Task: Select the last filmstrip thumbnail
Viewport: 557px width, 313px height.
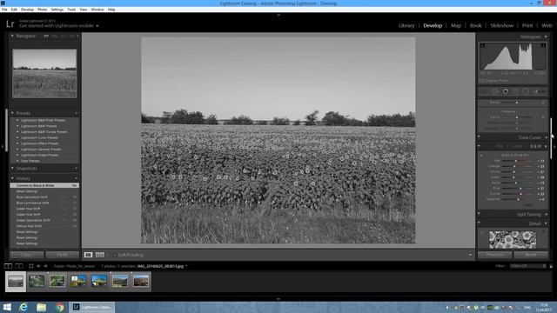Action: click(141, 281)
